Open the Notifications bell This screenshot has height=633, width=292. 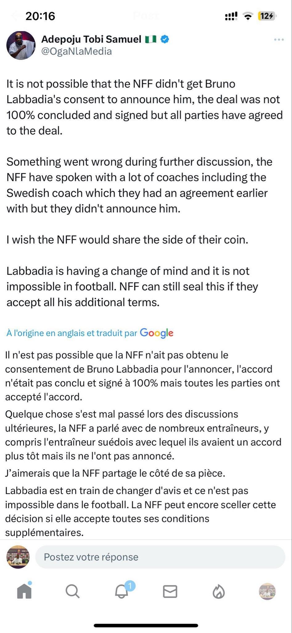[x=121, y=592]
